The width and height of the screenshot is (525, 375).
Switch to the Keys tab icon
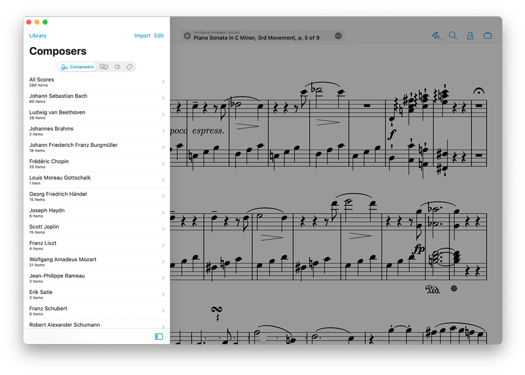[118, 67]
